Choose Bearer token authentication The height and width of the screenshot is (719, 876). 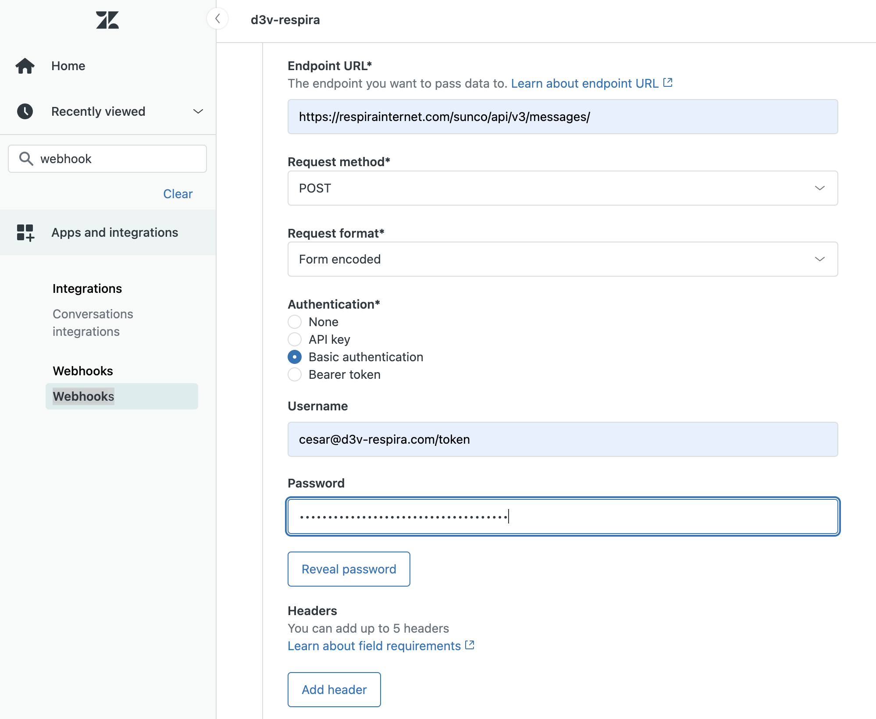click(x=295, y=374)
